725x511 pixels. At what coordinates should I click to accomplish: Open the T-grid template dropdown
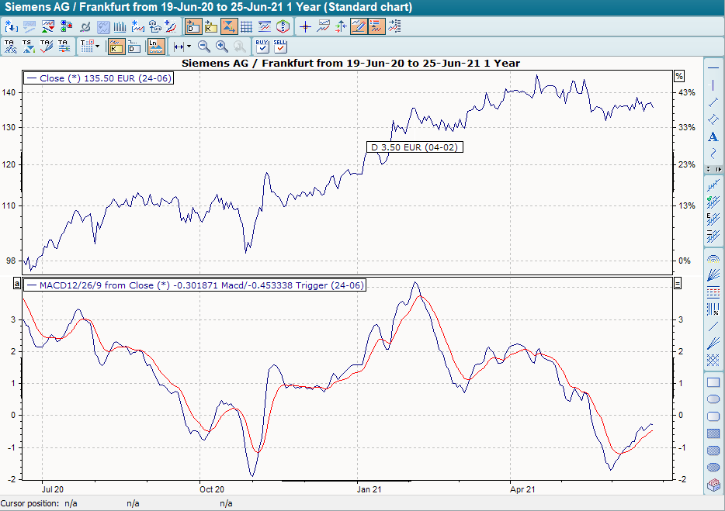tap(97, 47)
